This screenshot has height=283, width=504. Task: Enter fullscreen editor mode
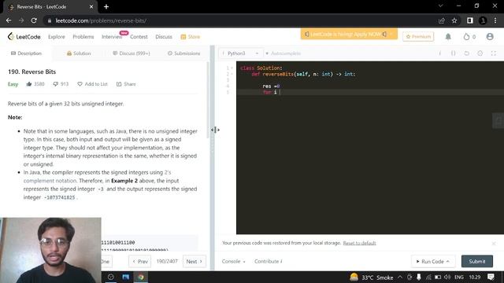pyautogui.click(x=494, y=53)
